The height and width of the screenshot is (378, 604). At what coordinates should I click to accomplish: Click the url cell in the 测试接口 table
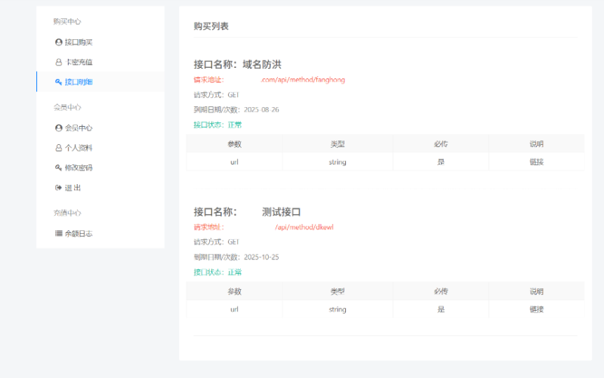[234, 309]
